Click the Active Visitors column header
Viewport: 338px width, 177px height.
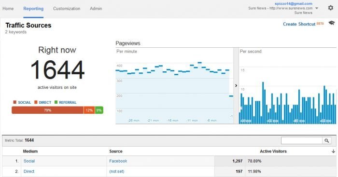point(273,151)
